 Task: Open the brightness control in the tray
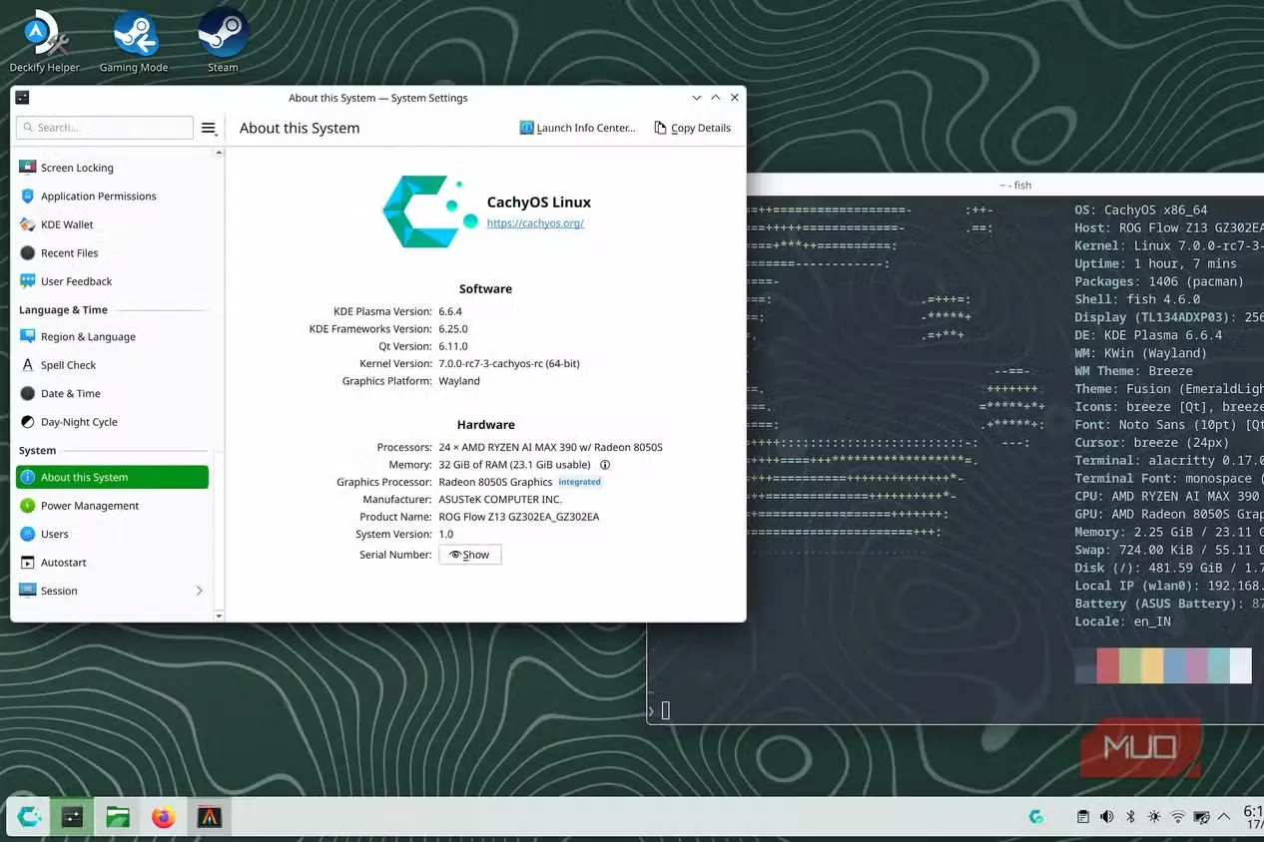click(x=1154, y=817)
